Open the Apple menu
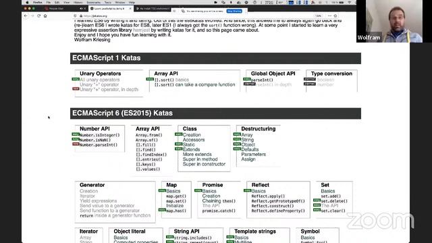432x243 pixels. tap(27, 3)
